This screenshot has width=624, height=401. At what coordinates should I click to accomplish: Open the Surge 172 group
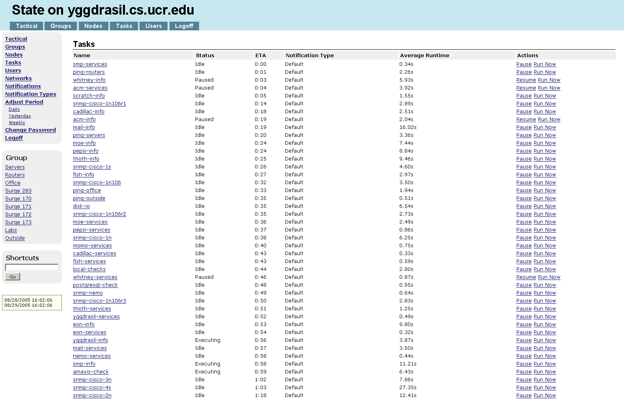pyautogui.click(x=18, y=214)
